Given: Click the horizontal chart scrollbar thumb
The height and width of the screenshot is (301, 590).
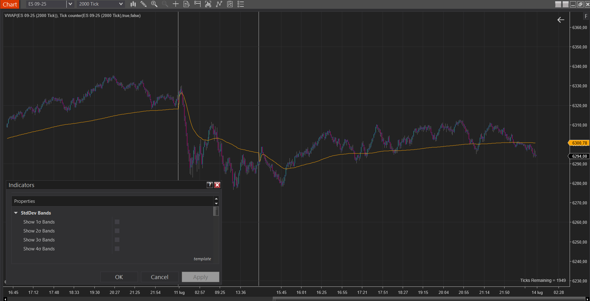Looking at the screenshot, I should (429, 299).
